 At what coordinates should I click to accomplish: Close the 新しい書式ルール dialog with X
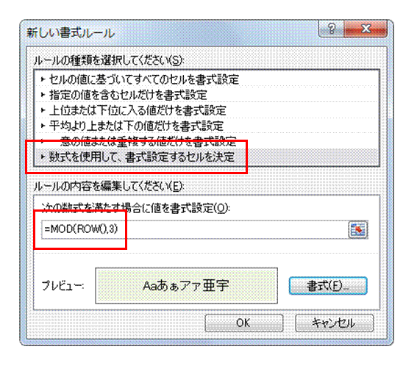pyautogui.click(x=366, y=29)
